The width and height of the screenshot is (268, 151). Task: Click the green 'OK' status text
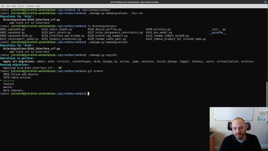pos(60,68)
